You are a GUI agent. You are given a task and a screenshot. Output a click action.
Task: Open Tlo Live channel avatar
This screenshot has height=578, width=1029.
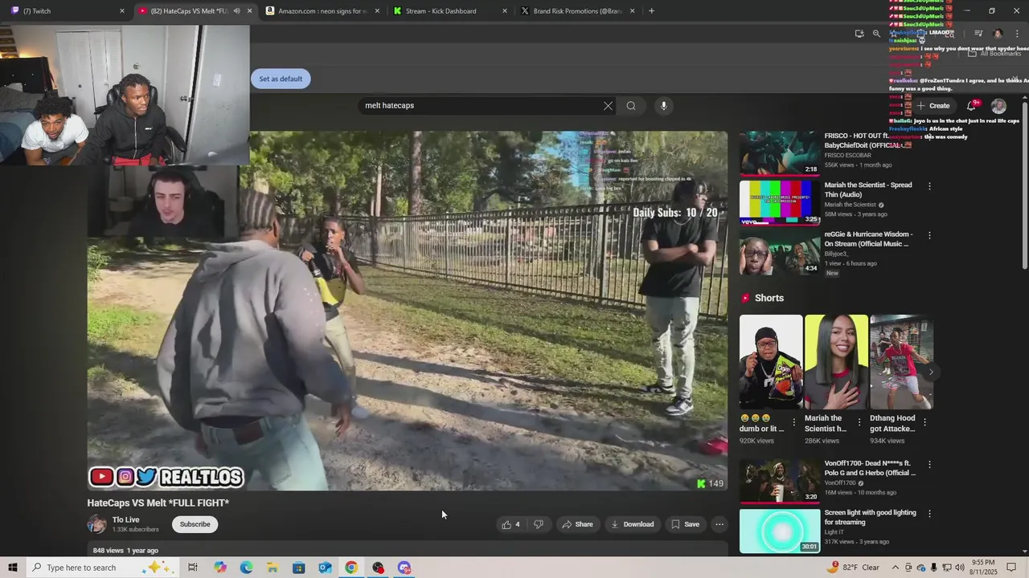96,524
